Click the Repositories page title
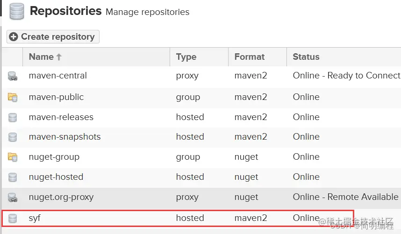Image resolution: width=401 pixels, height=234 pixels. (x=66, y=11)
